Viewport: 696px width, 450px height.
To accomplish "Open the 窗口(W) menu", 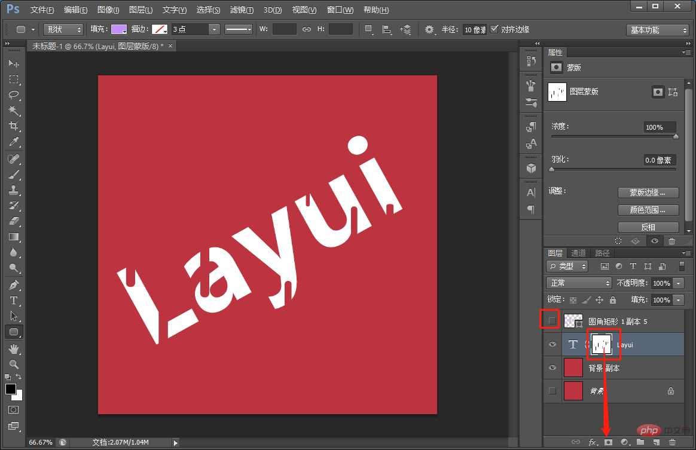I will (340, 10).
